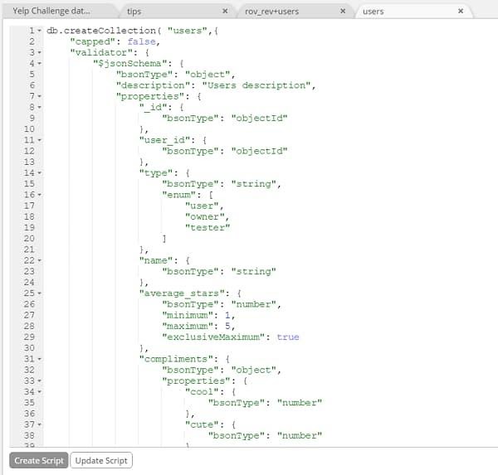
Task: Close the users tab
Action: tap(461, 12)
